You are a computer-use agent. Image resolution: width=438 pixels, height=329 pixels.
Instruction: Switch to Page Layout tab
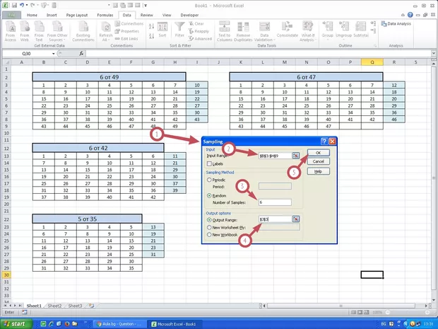(x=77, y=15)
